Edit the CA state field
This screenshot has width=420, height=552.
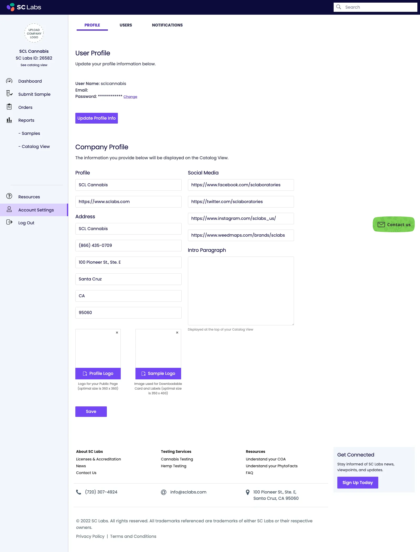128,296
